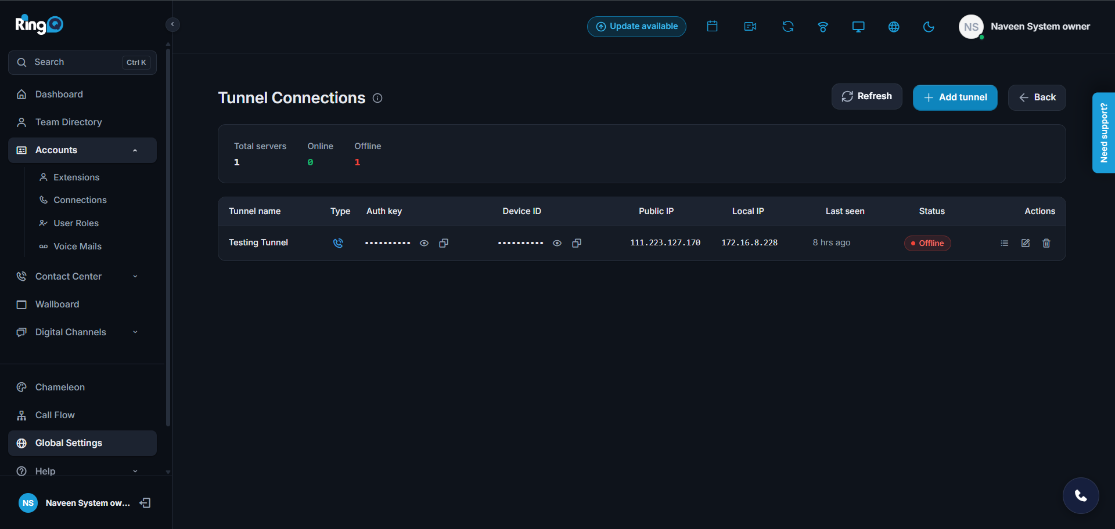
Task: Expand the Contact Center menu
Action: (x=82, y=277)
